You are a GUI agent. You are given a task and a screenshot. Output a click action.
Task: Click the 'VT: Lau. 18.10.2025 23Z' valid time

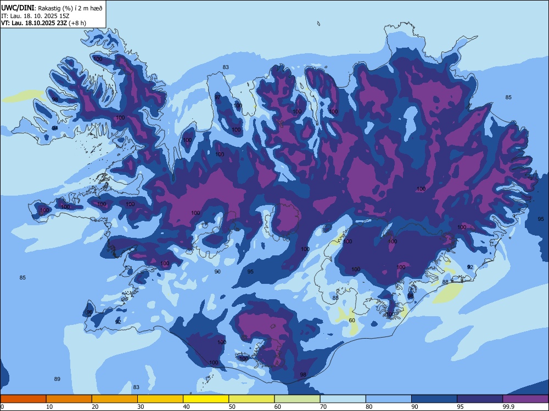pyautogui.click(x=34, y=23)
